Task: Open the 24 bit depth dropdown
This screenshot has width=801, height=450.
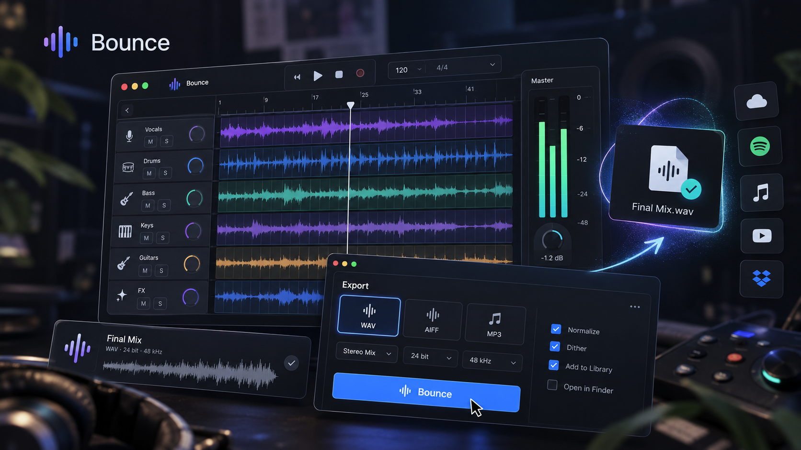Action: (430, 357)
